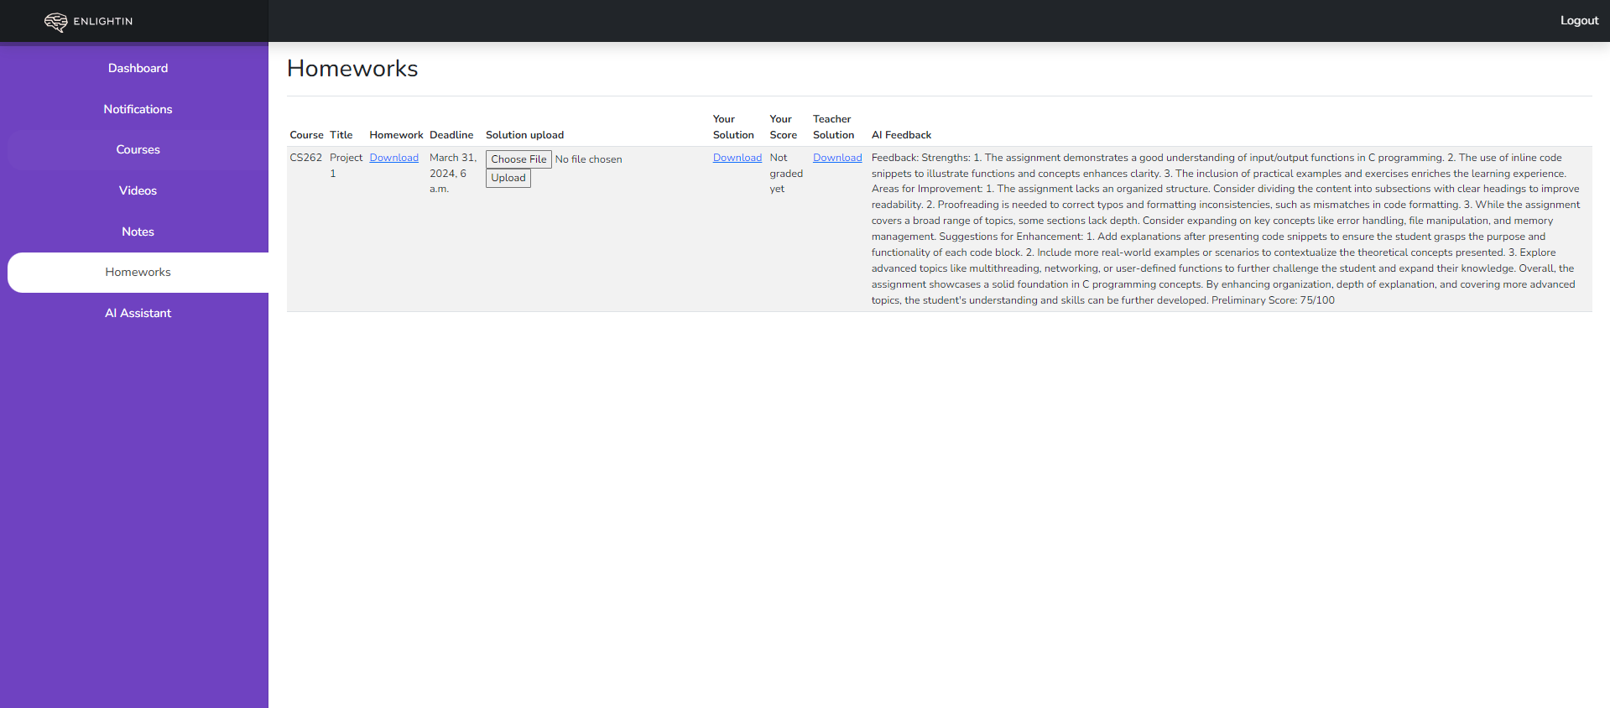Click the 'Your Score' column header
Screen dimensions: 1610x708
tap(783, 127)
